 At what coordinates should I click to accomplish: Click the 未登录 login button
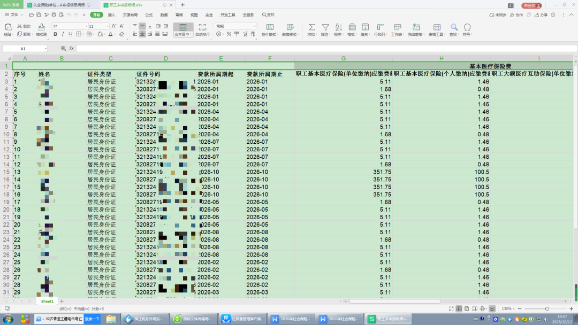coord(531,5)
